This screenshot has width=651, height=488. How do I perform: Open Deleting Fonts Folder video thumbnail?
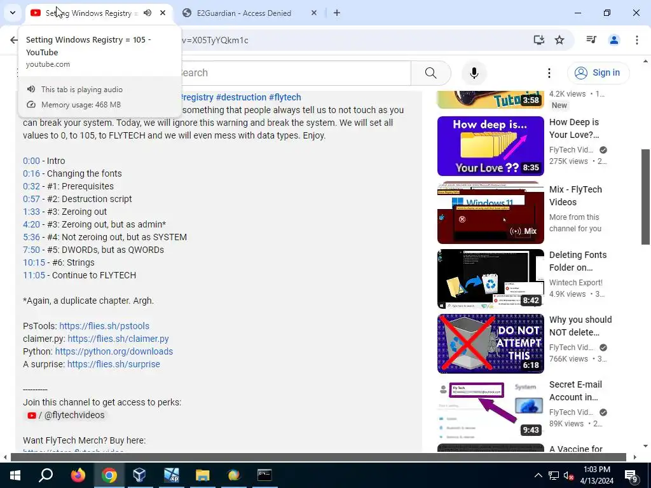pyautogui.click(x=490, y=279)
